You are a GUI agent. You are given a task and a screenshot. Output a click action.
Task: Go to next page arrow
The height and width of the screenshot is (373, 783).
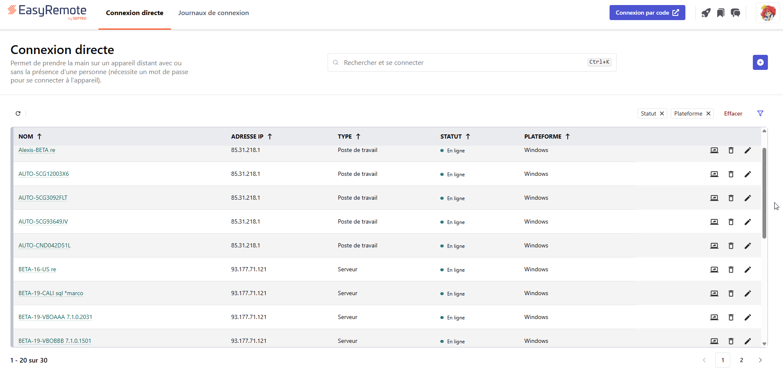click(x=760, y=360)
